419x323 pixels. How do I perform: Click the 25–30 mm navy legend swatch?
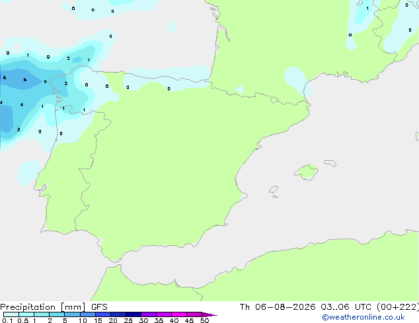tap(133, 314)
